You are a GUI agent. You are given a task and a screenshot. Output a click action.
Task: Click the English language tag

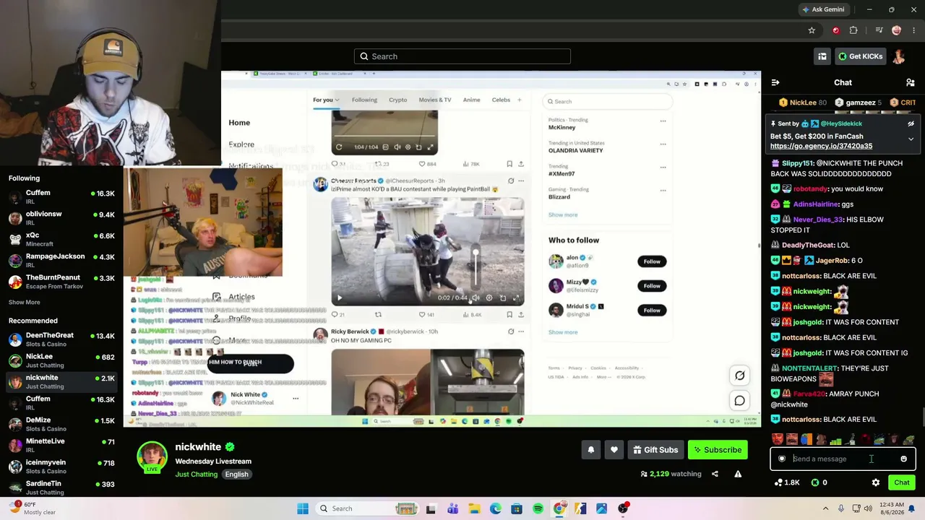coord(236,474)
